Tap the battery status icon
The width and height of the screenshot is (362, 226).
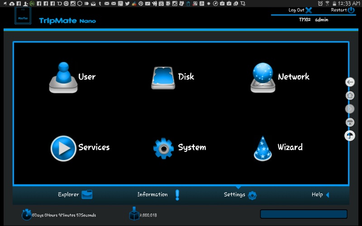334,4
